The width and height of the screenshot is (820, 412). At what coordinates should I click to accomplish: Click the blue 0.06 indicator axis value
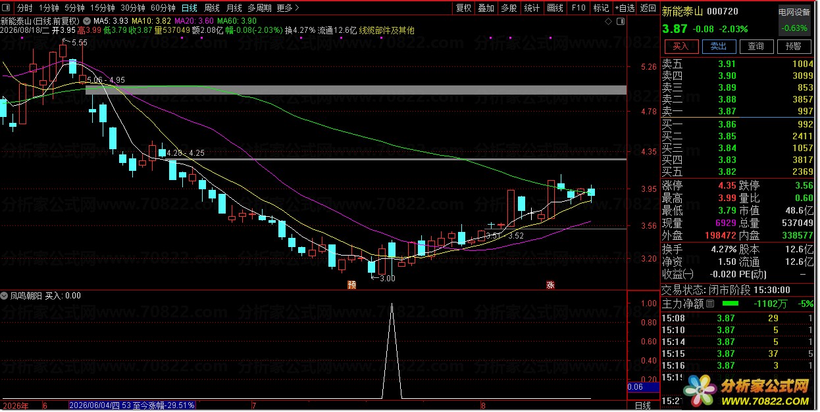[x=643, y=388]
